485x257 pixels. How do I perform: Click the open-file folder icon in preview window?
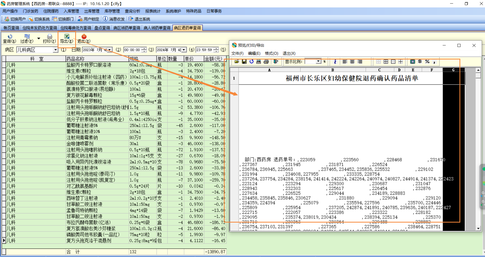[237, 62]
